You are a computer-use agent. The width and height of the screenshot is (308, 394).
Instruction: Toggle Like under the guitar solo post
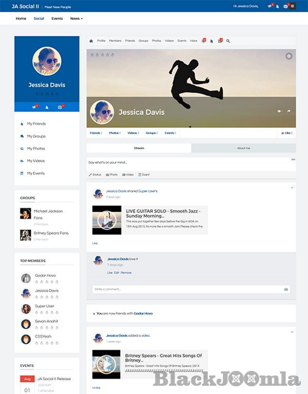pyautogui.click(x=95, y=243)
